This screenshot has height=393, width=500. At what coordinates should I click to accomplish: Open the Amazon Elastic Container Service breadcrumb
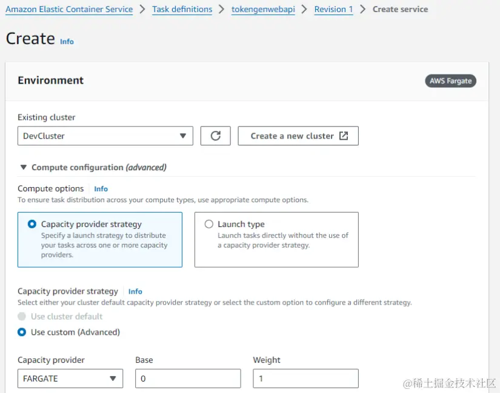69,9
